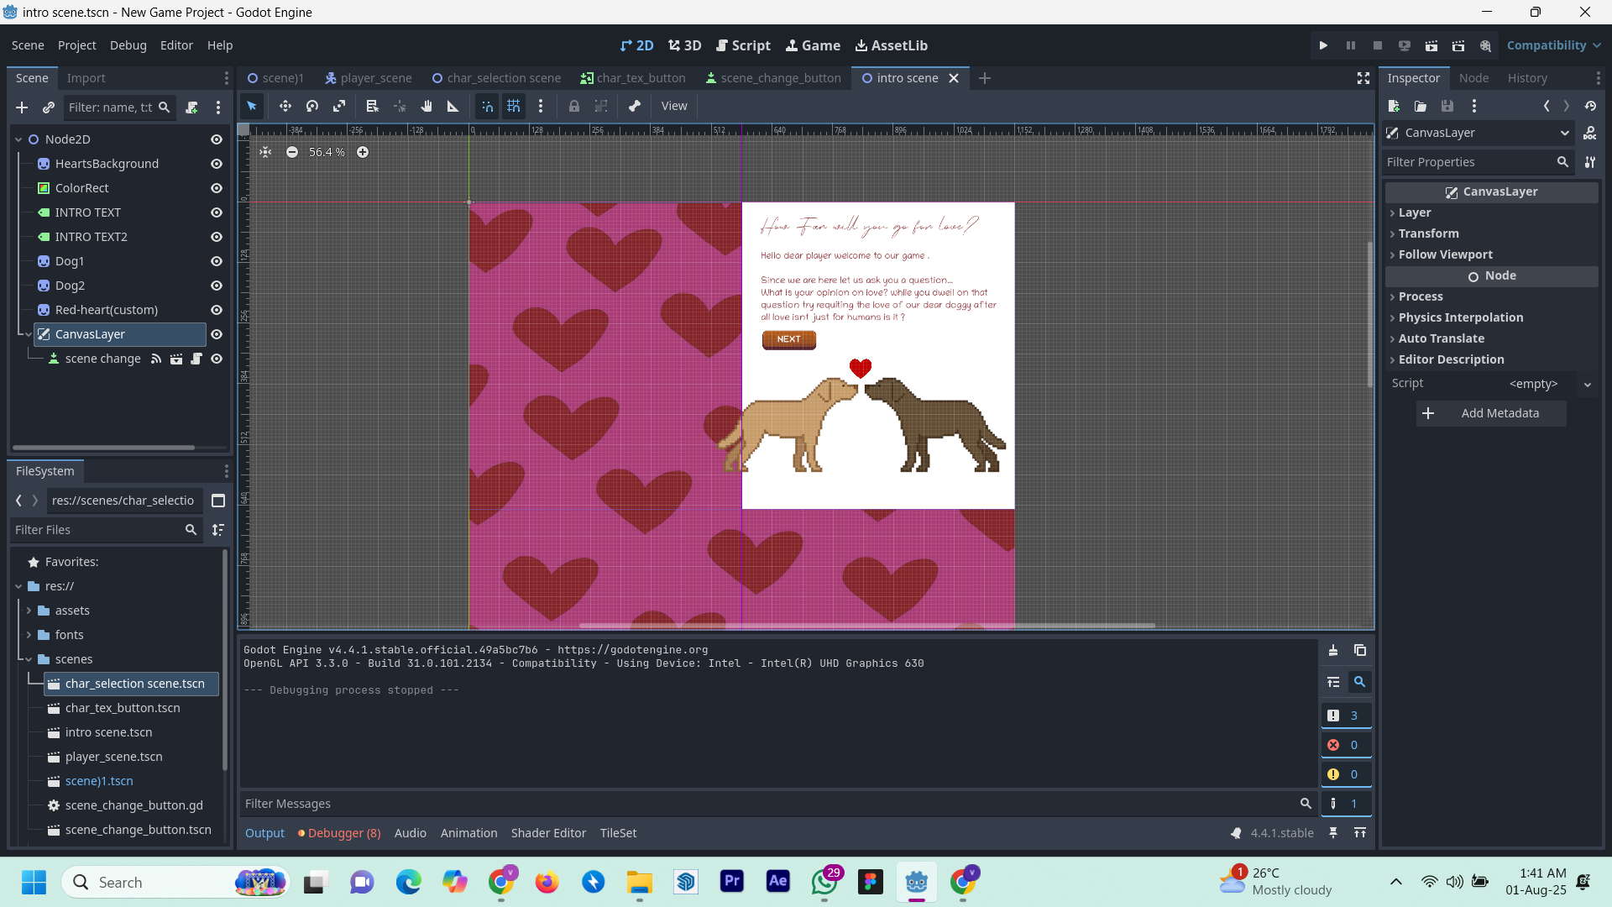This screenshot has height=907, width=1612.
Task: Toggle grid snap in viewport toolbar
Action: click(514, 106)
